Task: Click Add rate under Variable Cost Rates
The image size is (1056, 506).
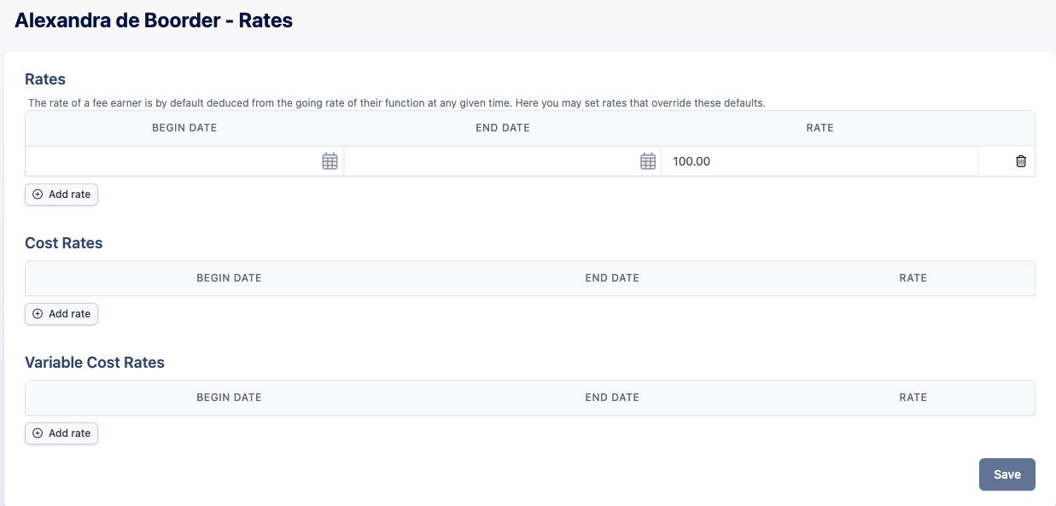Action: [61, 433]
